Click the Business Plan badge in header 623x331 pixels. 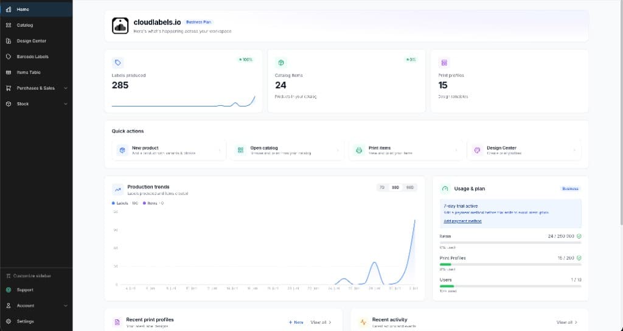coord(199,23)
